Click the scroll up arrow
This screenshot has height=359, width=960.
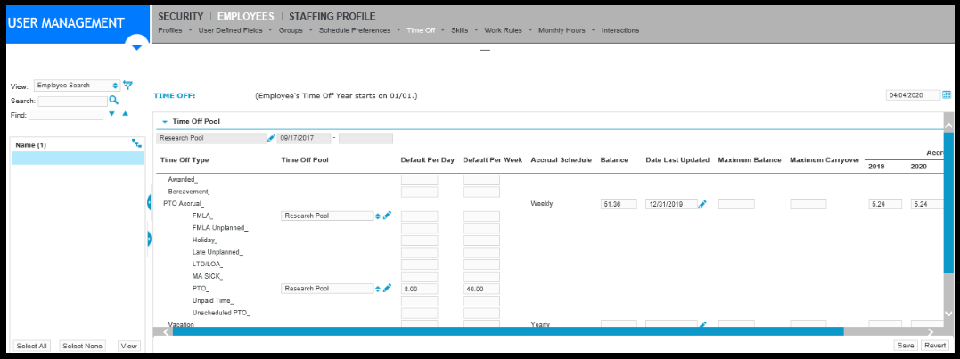click(x=948, y=126)
